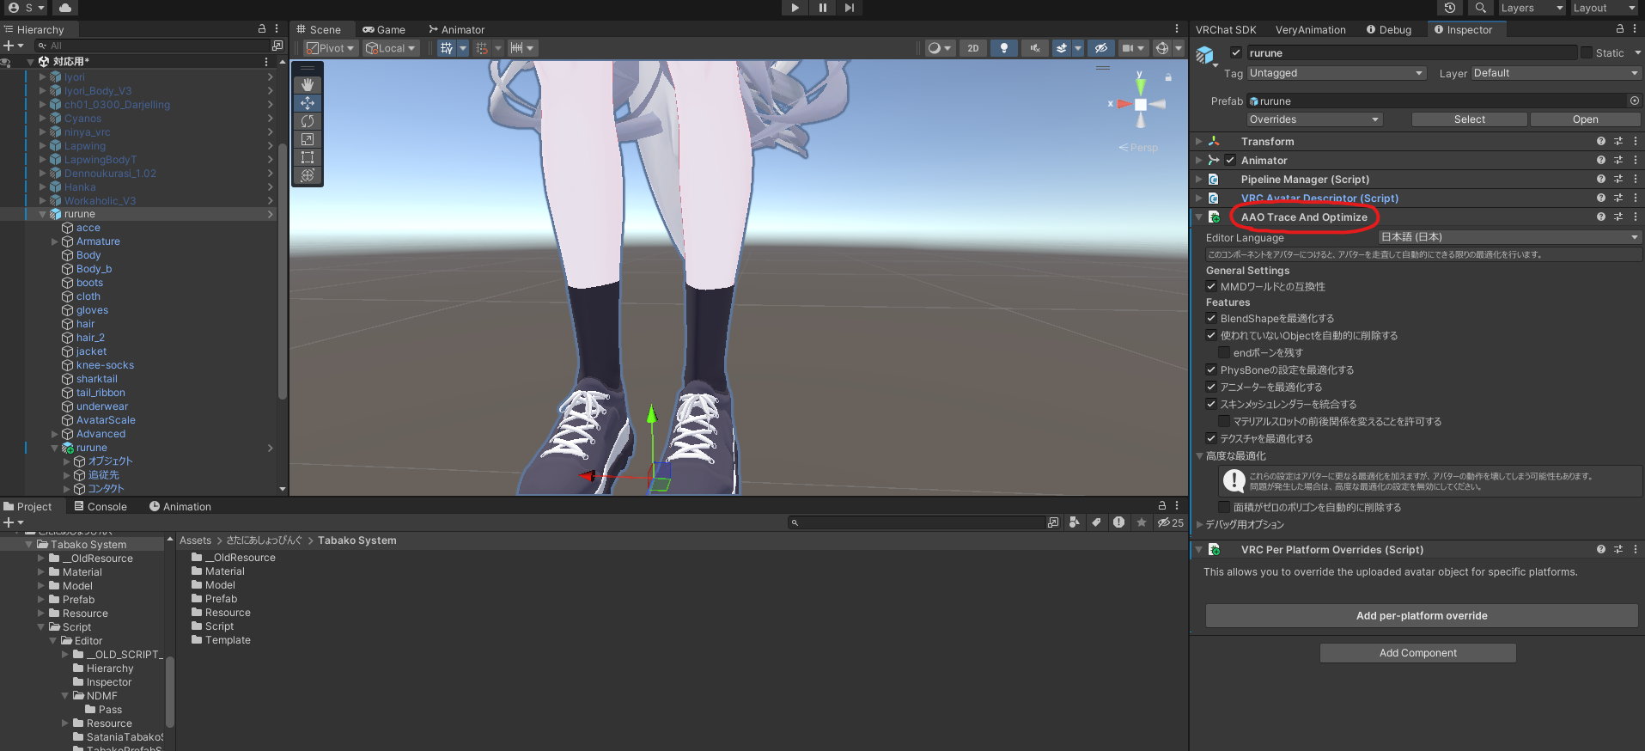Select the combined Transform tool
The width and height of the screenshot is (1645, 751).
pyautogui.click(x=308, y=175)
